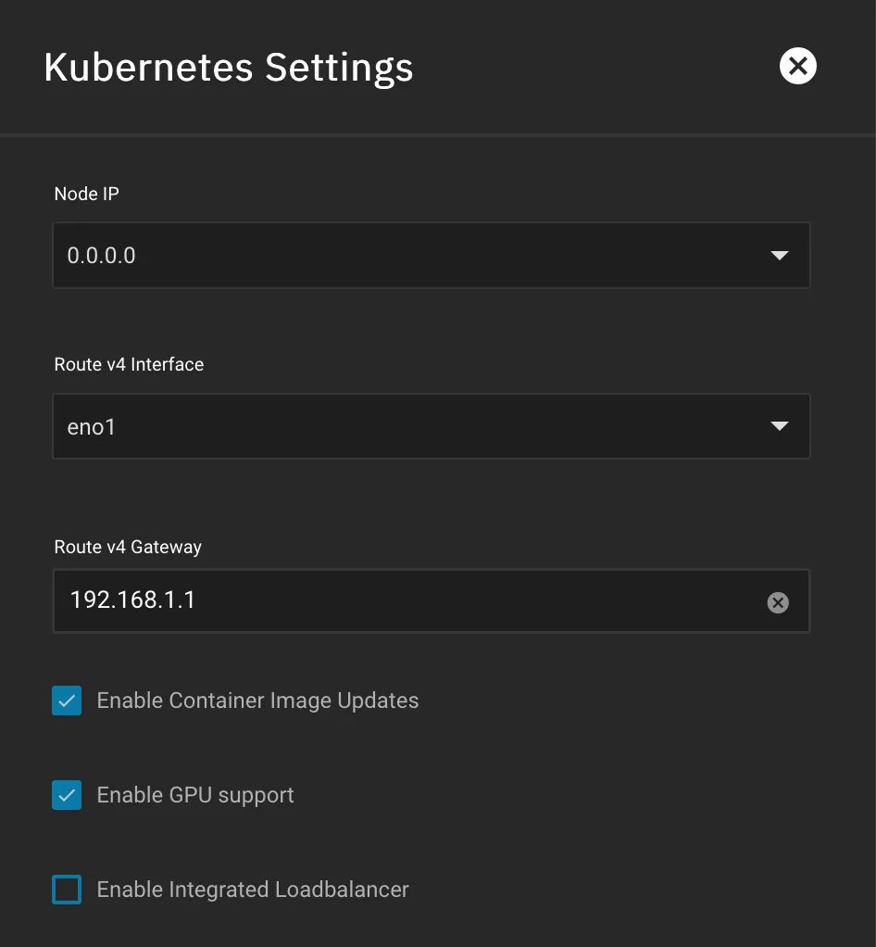The height and width of the screenshot is (947, 876).
Task: Clear the Route v4 Gateway value
Action: click(x=778, y=603)
